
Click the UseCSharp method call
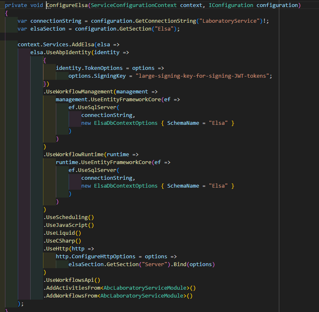tap(63, 241)
